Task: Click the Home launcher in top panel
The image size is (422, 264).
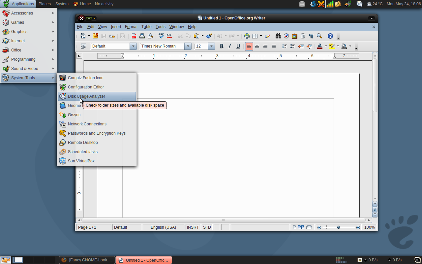Action: (x=82, y=4)
